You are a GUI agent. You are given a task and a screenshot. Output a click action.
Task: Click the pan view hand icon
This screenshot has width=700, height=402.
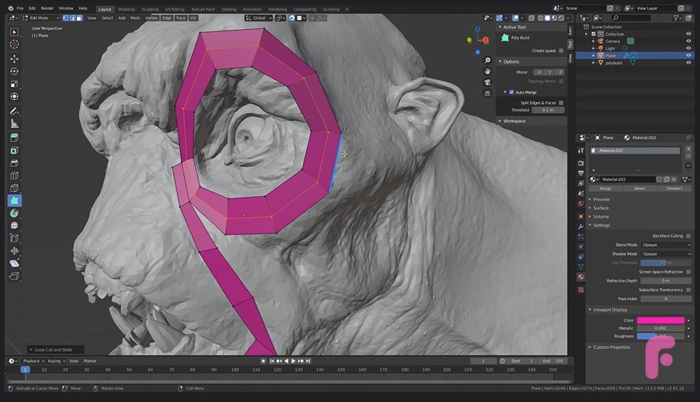[x=488, y=71]
